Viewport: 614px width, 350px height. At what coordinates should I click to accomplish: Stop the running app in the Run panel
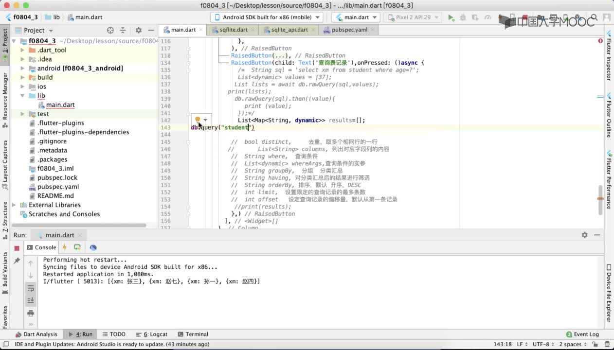tap(17, 248)
